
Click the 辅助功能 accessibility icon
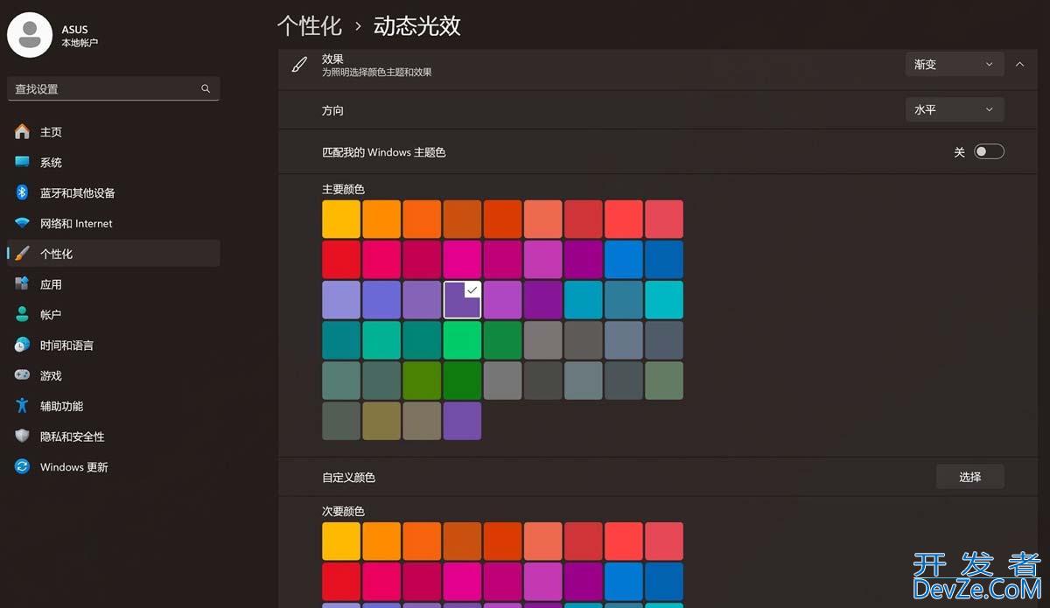(x=23, y=406)
